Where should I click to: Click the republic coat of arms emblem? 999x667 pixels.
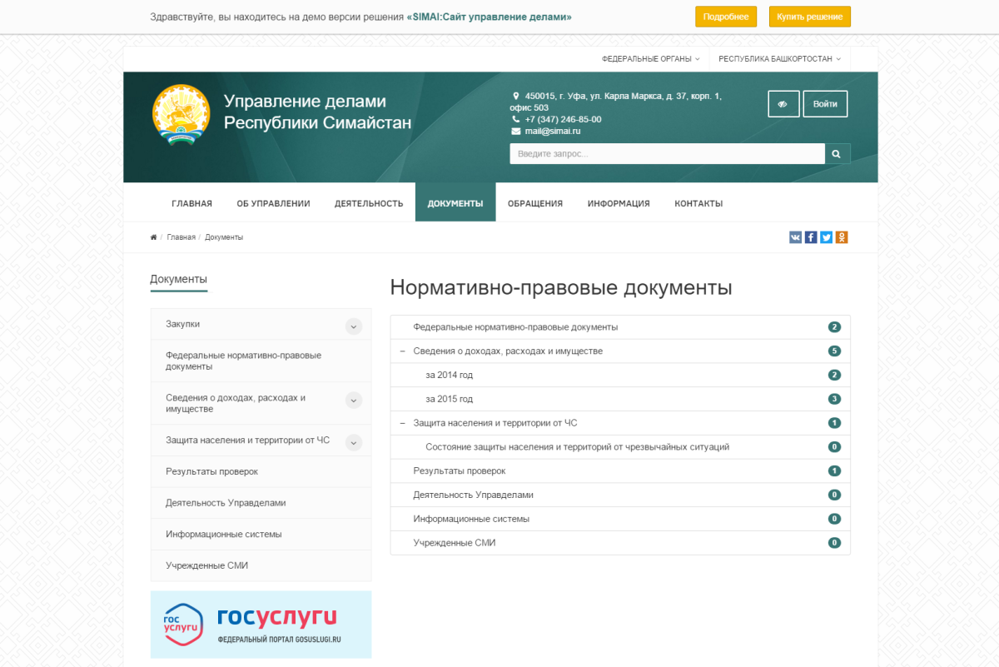[180, 114]
